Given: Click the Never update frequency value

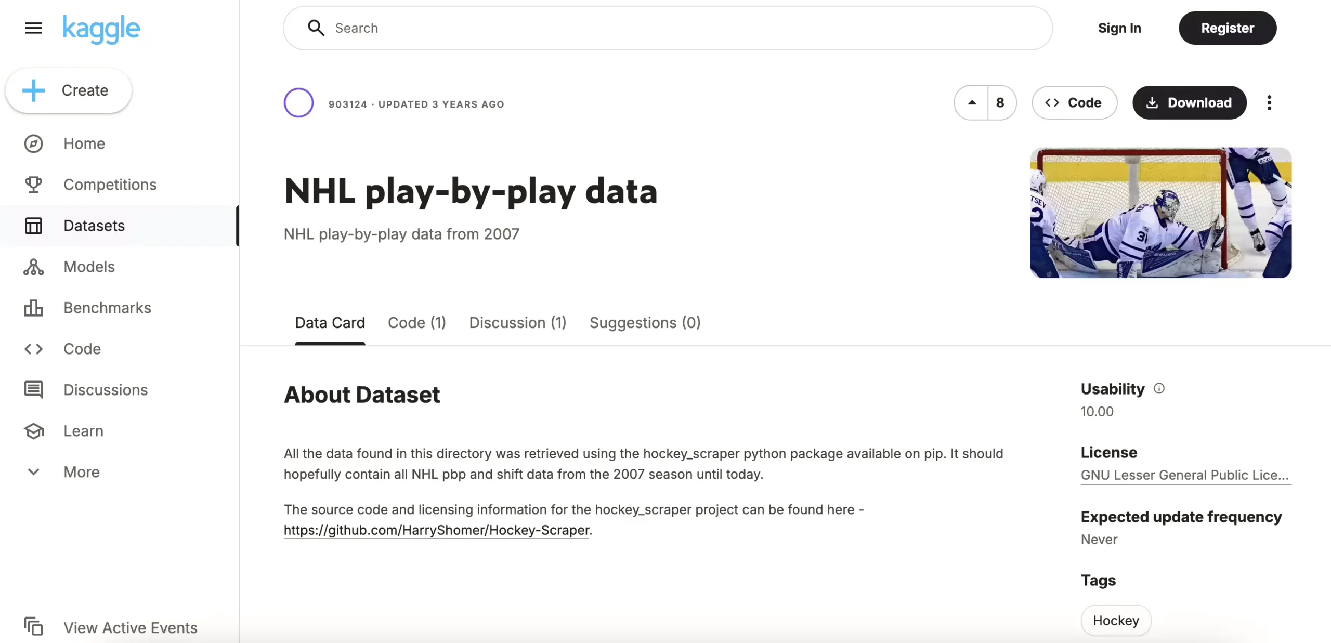Looking at the screenshot, I should tap(1099, 540).
